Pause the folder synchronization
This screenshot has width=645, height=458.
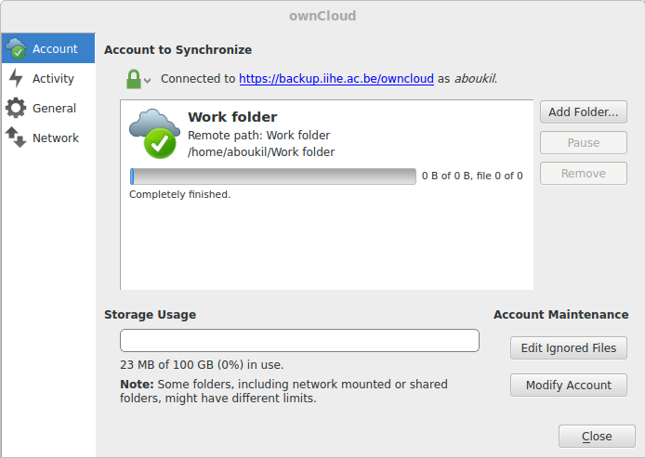pyautogui.click(x=584, y=143)
